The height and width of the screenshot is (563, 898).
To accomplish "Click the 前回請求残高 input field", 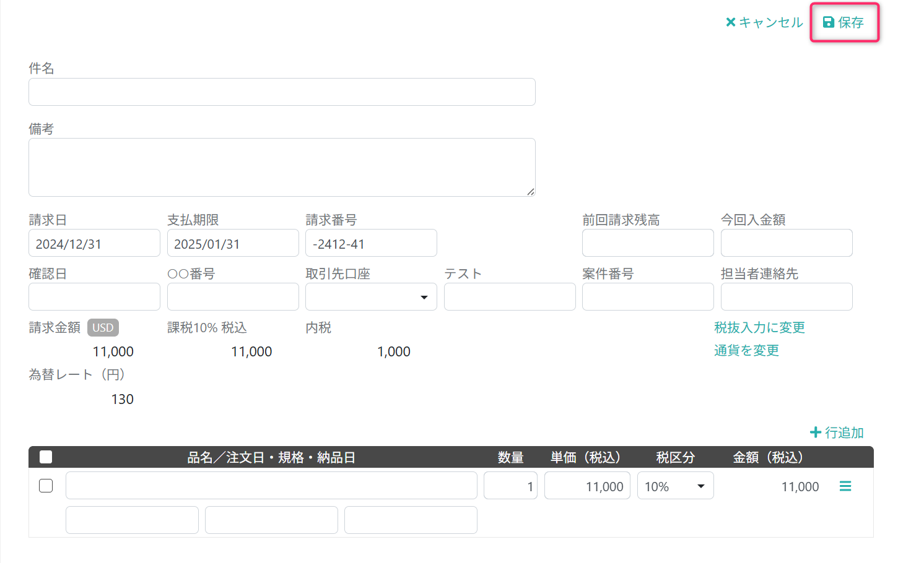I will click(648, 243).
